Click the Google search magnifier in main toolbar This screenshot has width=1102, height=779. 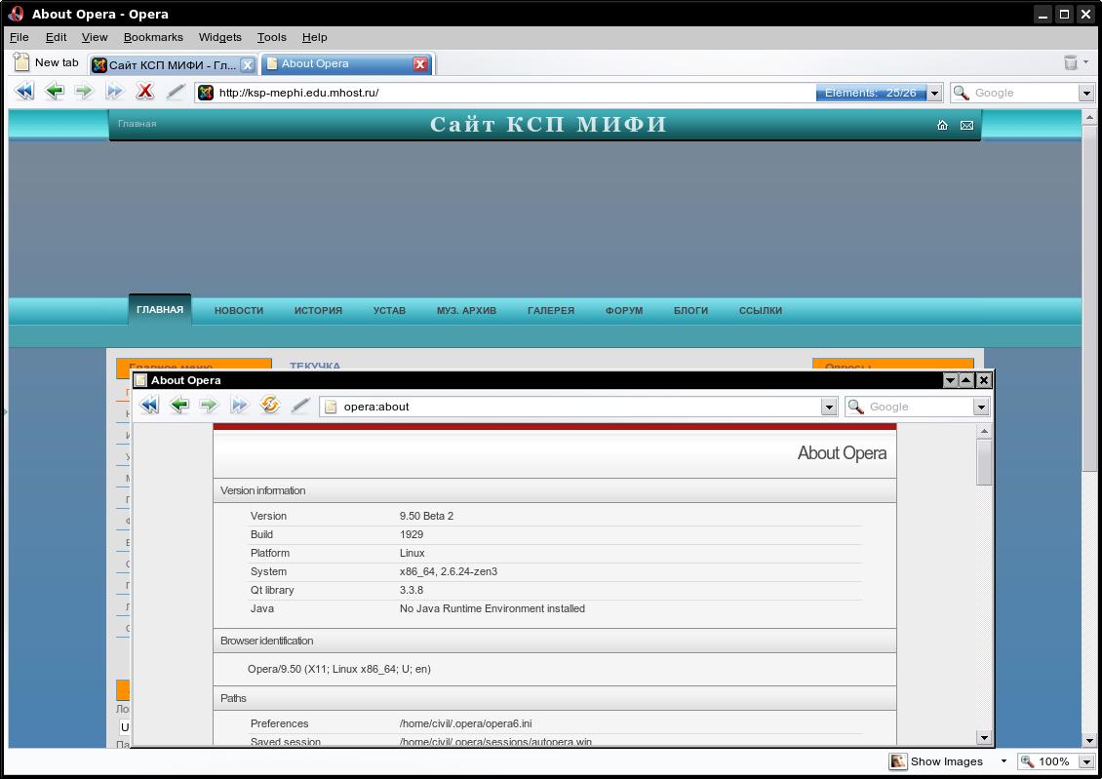[961, 92]
